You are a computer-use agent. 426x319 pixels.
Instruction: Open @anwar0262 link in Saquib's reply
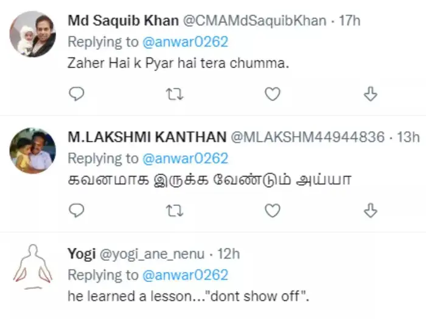coord(185,42)
